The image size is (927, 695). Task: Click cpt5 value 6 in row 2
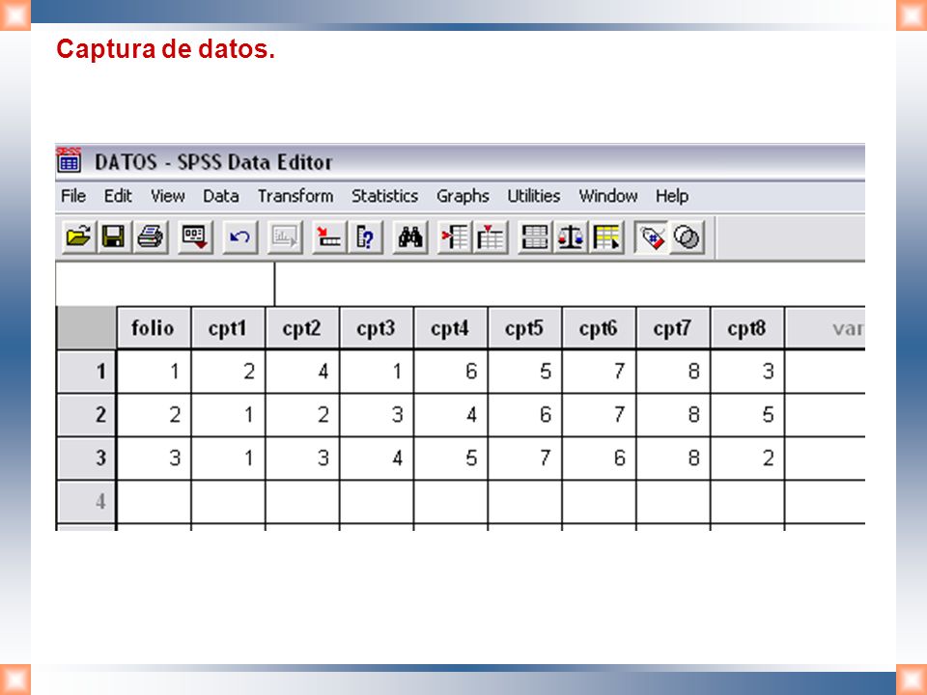click(x=525, y=415)
